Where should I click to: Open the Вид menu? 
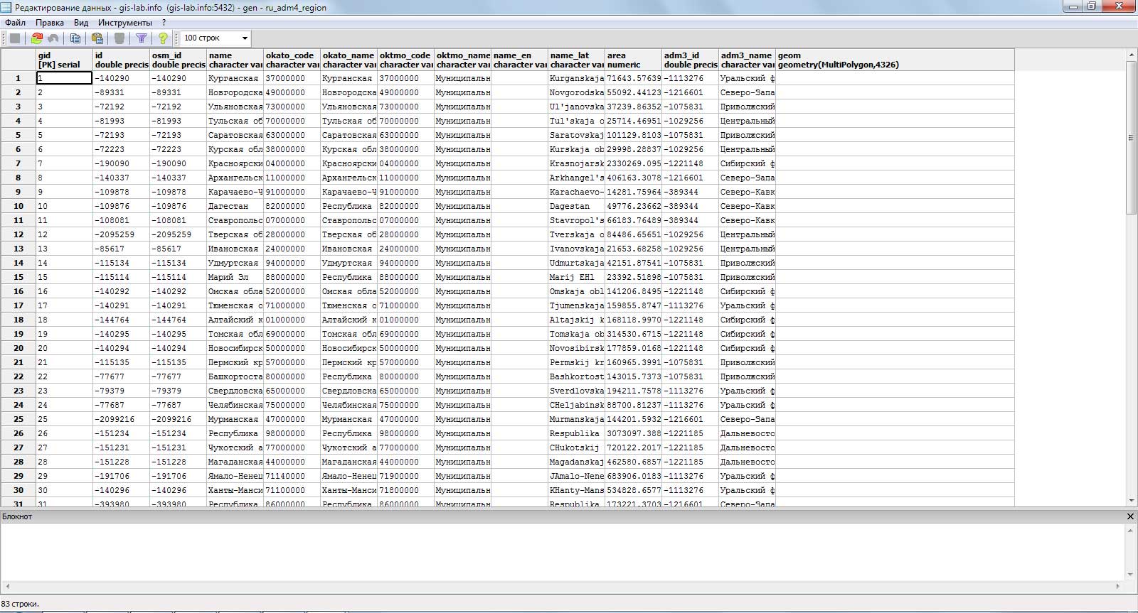(x=81, y=23)
